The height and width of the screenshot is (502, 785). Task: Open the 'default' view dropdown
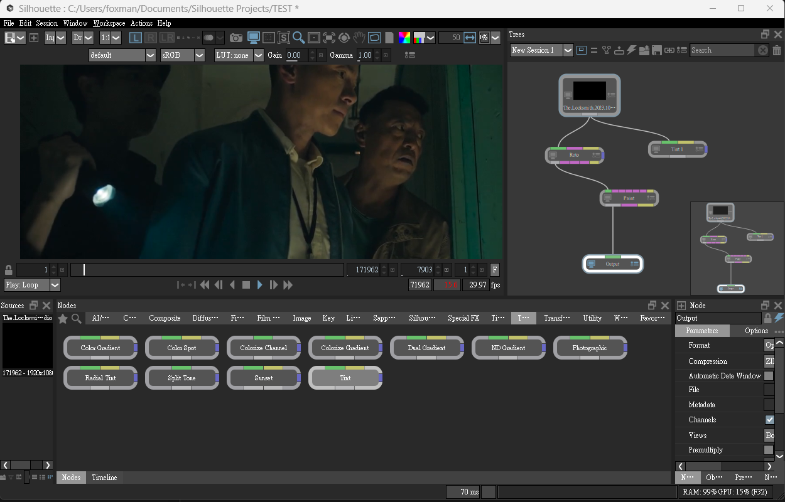coord(122,55)
